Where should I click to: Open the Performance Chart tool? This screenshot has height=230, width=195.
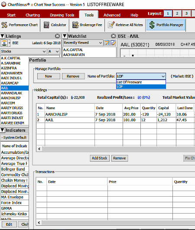tap(19, 25)
